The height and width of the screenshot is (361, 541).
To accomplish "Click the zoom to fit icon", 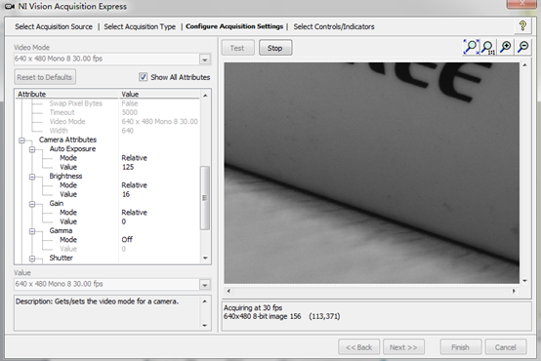I will coord(471,47).
